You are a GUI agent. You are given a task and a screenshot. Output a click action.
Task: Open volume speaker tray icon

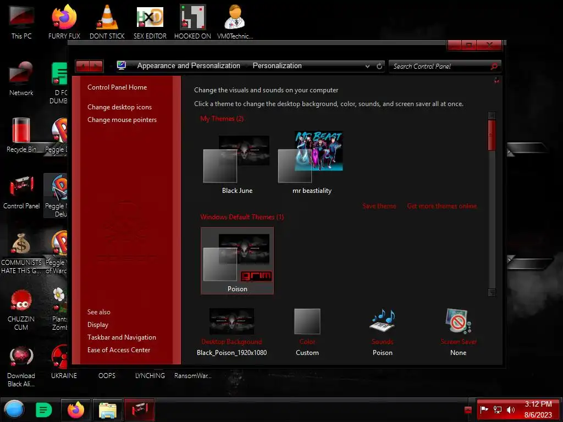(x=510, y=409)
